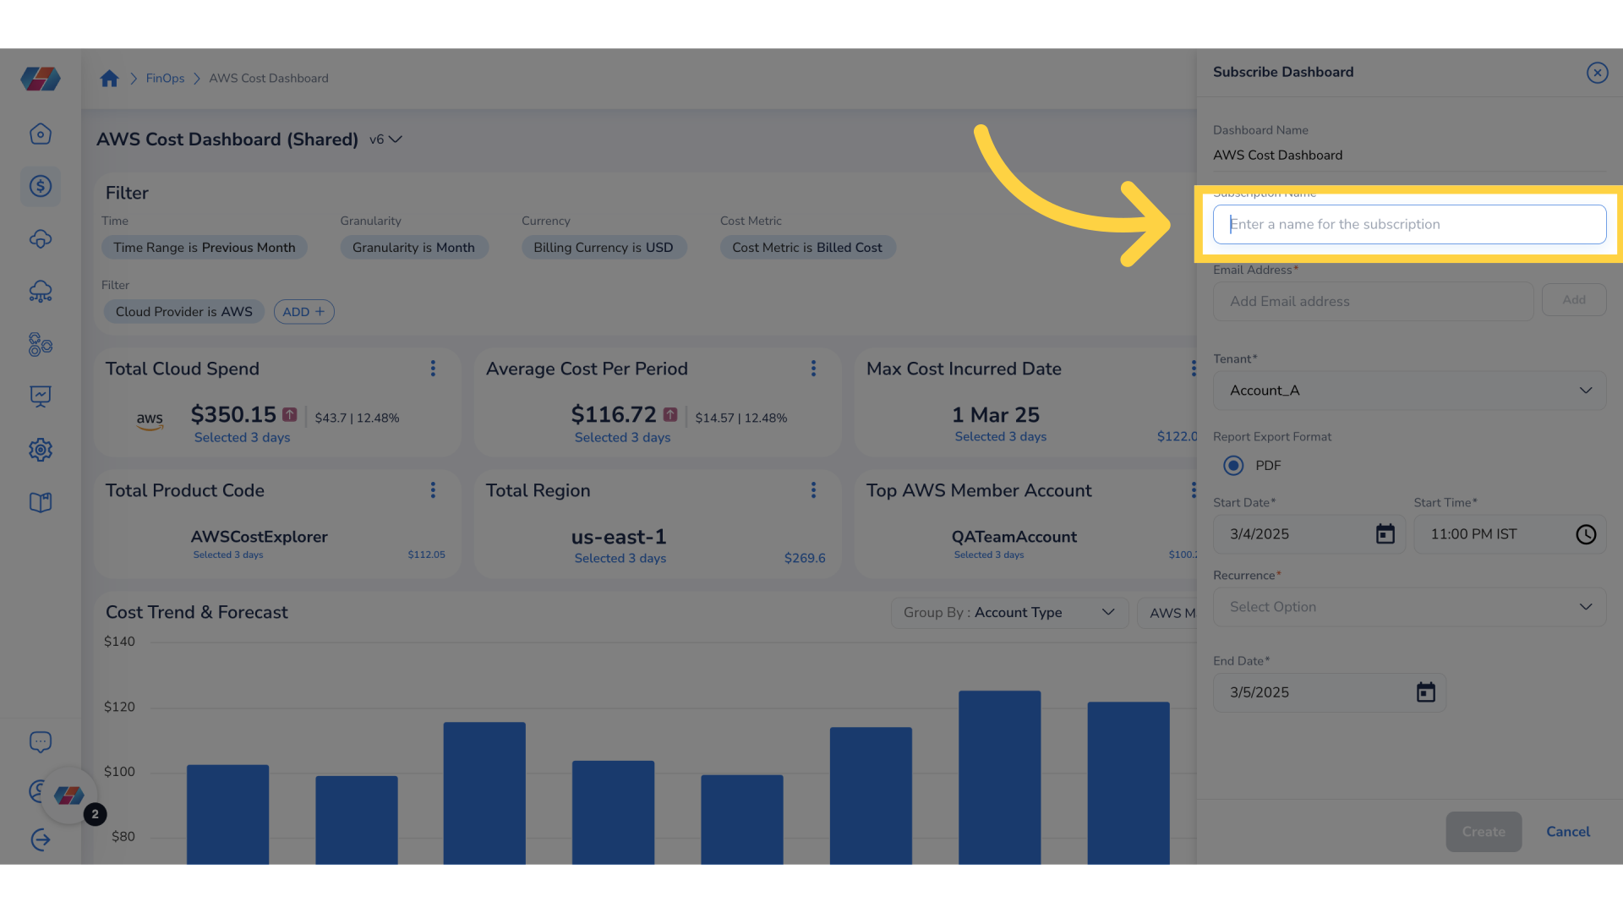Open the documentation book sidebar icon
Screen dimensions: 1623x913
pyautogui.click(x=41, y=502)
